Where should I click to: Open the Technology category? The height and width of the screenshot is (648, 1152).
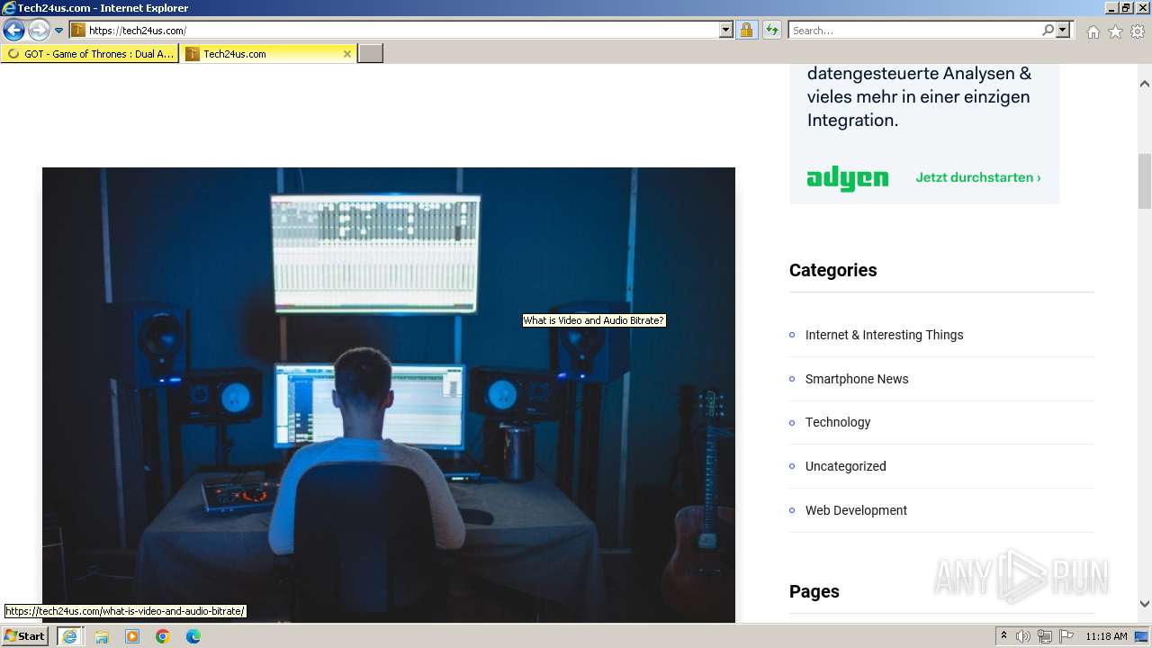(838, 422)
